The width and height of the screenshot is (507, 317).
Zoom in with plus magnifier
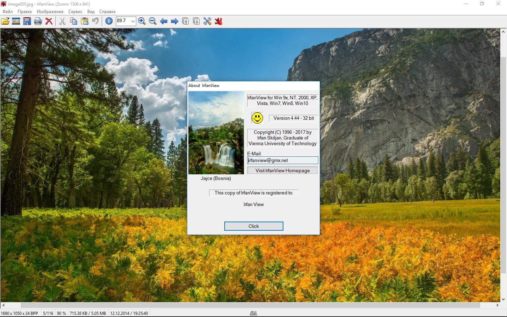tap(142, 21)
